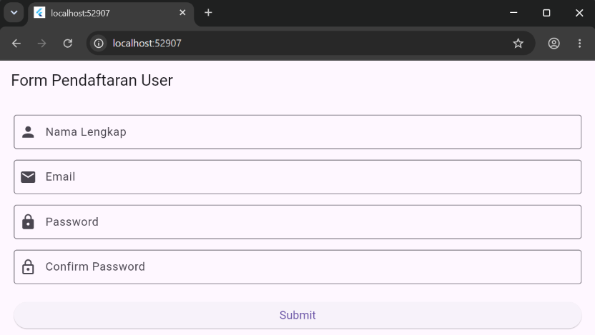Click the browser forward arrow

pyautogui.click(x=41, y=43)
